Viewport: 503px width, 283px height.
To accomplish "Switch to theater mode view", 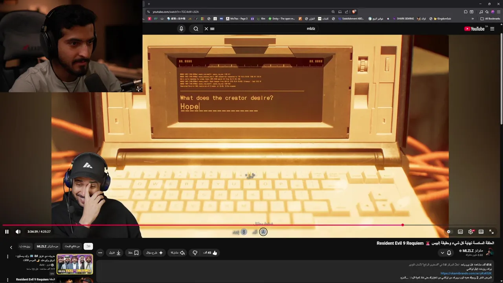I will point(481,232).
